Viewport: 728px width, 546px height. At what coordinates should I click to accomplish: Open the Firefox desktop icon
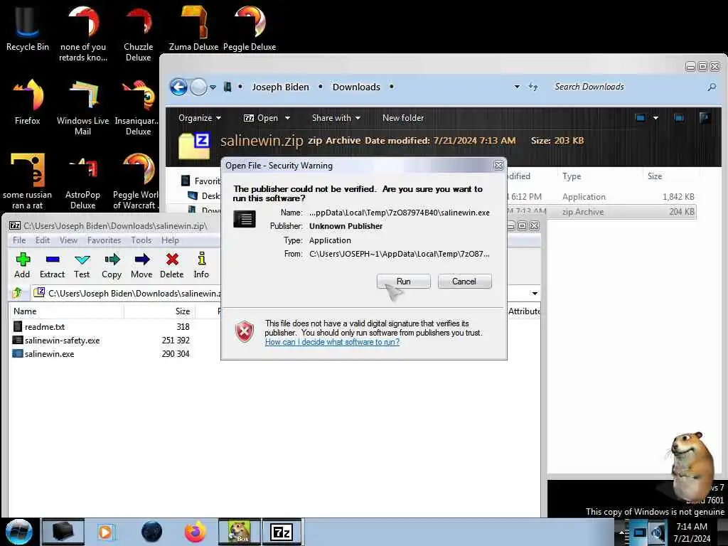28,102
